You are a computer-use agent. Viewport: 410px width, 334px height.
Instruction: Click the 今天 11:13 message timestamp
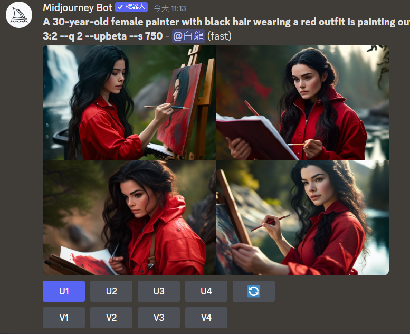[x=170, y=8]
